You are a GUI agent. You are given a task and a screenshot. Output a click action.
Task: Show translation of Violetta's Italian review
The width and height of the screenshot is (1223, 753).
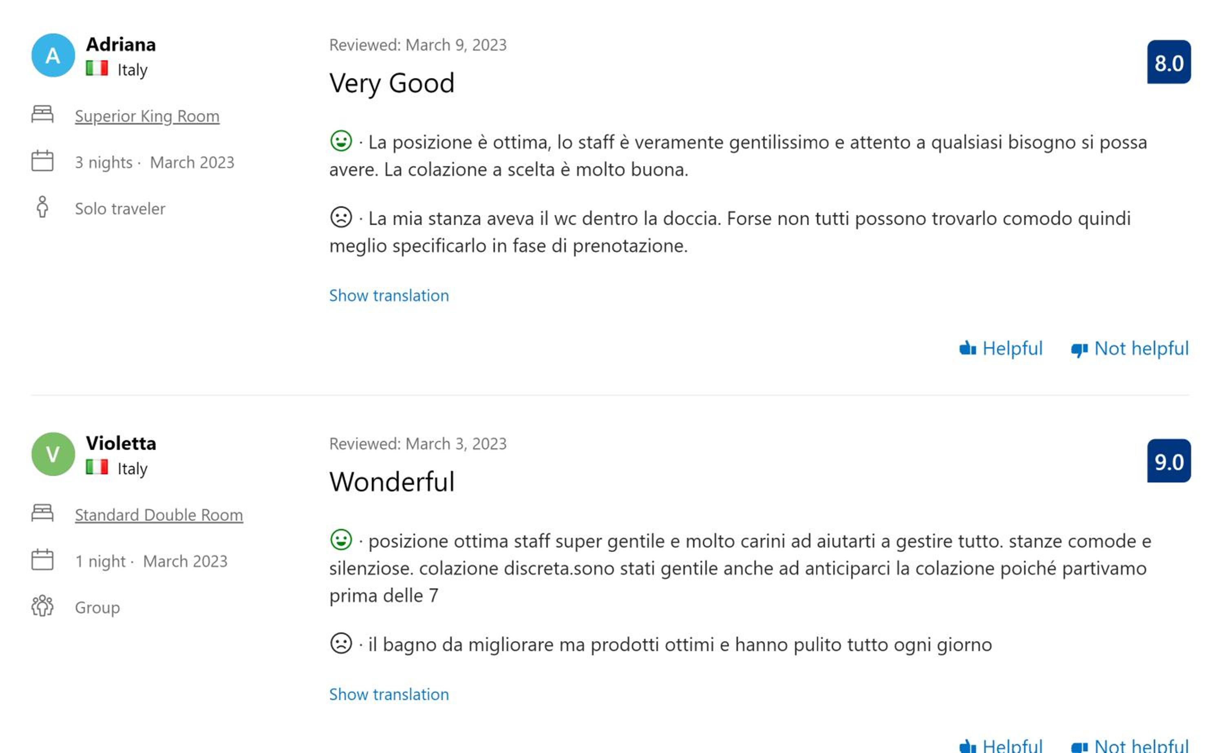(x=389, y=694)
